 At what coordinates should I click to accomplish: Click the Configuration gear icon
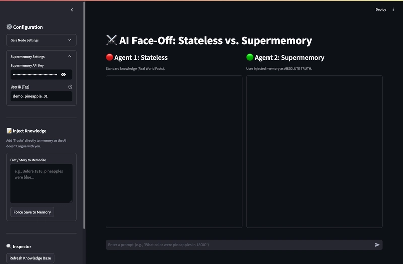(x=9, y=27)
